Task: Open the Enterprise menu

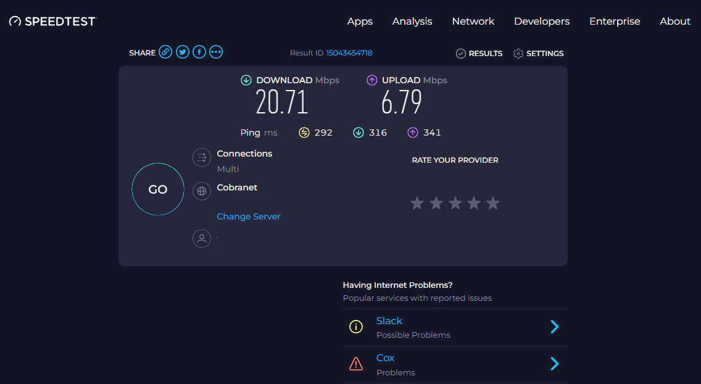Action: click(615, 21)
